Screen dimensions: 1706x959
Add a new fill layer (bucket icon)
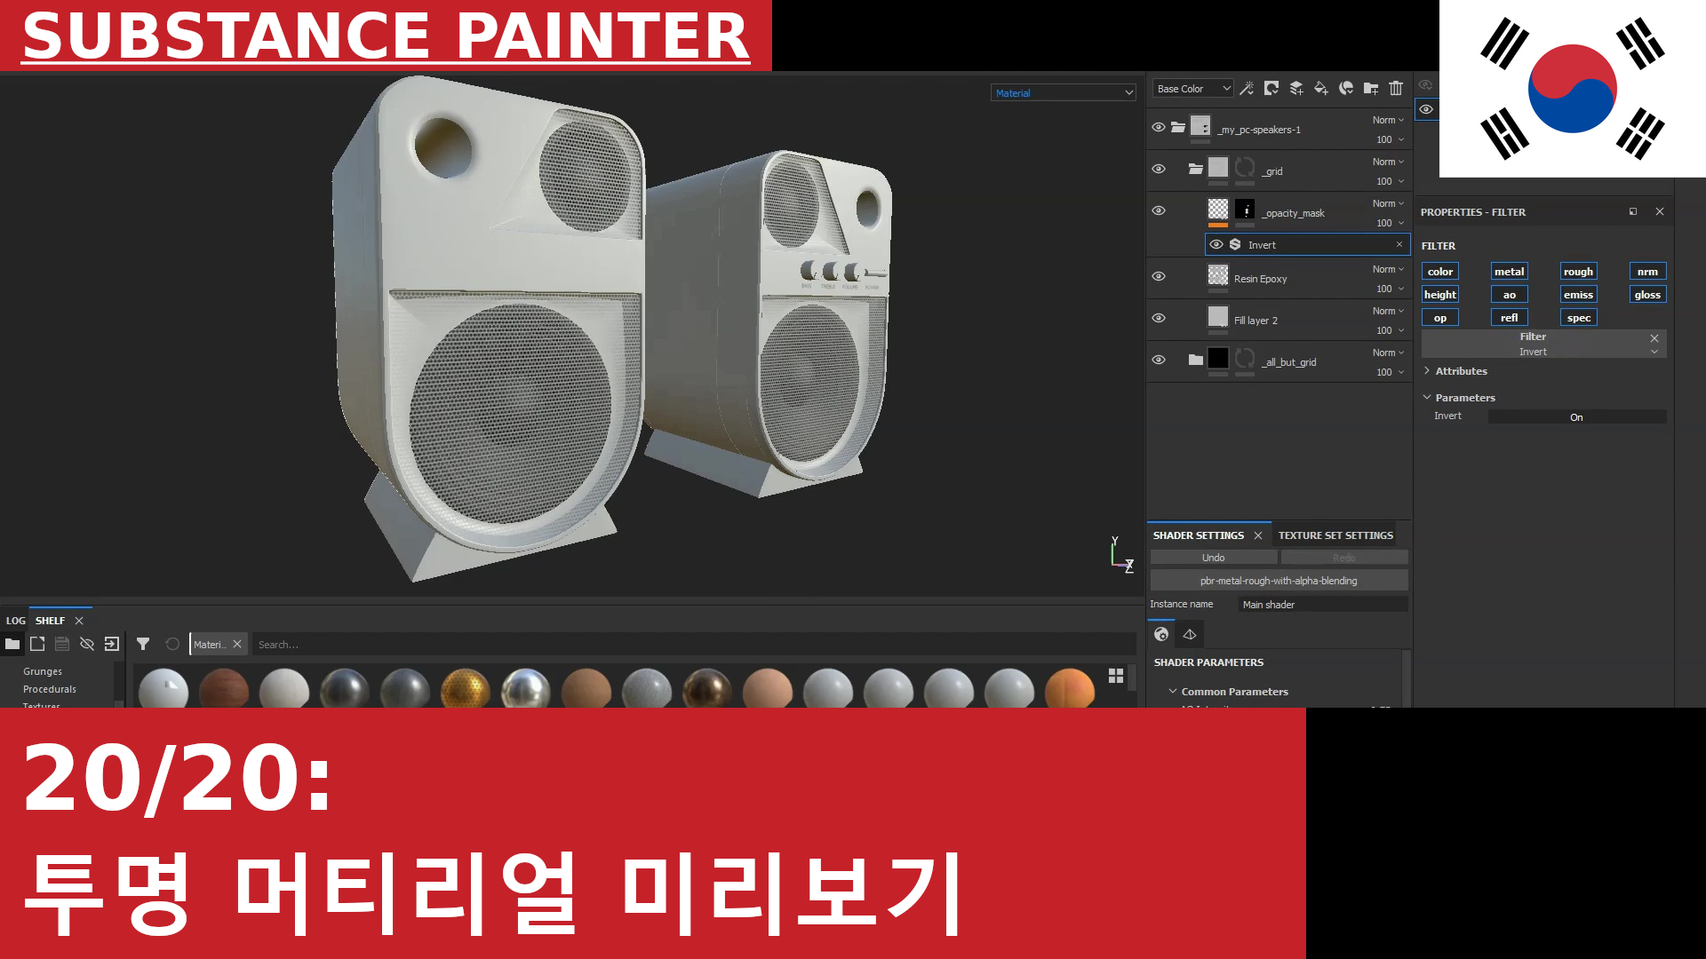[x=1321, y=88]
